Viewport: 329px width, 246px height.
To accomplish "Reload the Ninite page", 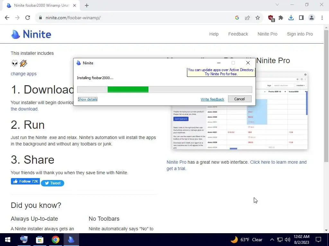I will click(28, 18).
